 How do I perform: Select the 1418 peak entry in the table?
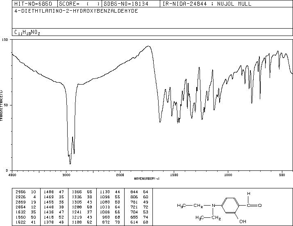pyautogui.click(x=54, y=217)
